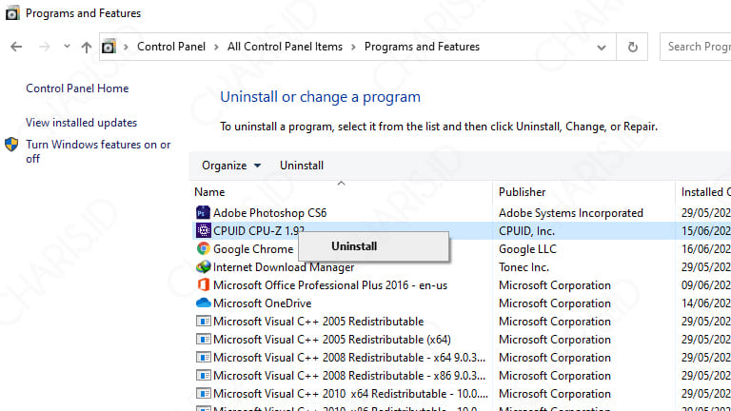Open View installed updates link
Image resolution: width=731 pixels, height=411 pixels.
click(x=82, y=123)
